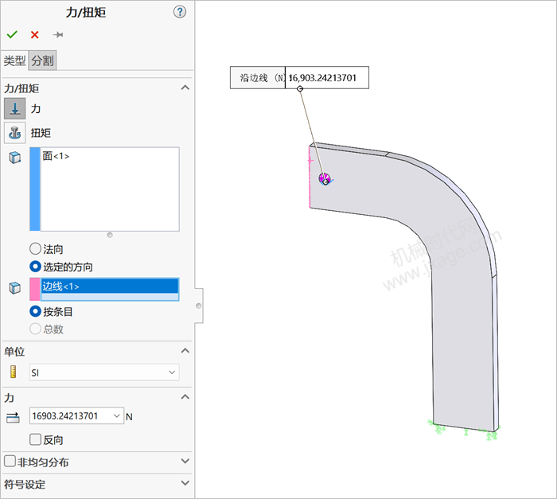Collapse the 单位 (Units) section

pyautogui.click(x=185, y=351)
